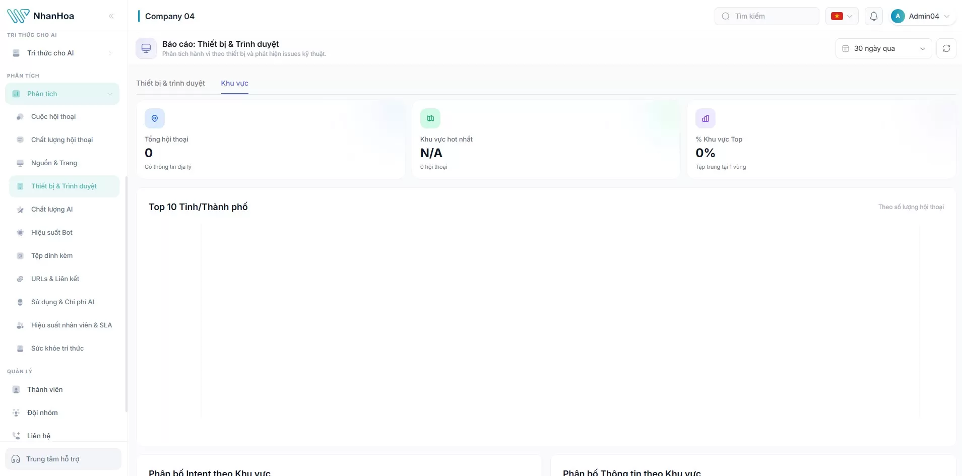The height and width of the screenshot is (476, 962).
Task: Open Sử dụng & Chi phí AI
Action: coord(65,302)
